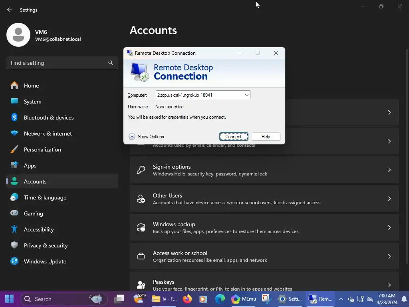
Task: Click the Windows Update refresh icon
Action: point(14,261)
